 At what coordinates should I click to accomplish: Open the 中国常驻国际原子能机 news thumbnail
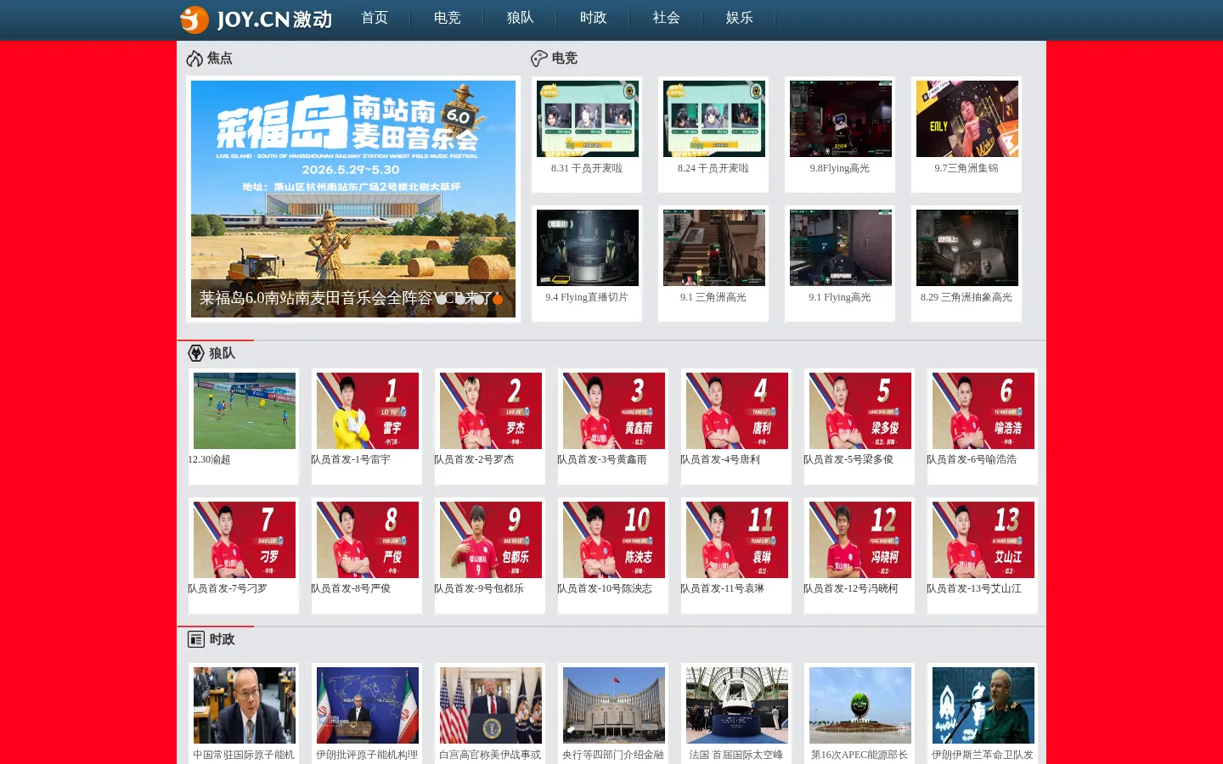[x=245, y=705]
